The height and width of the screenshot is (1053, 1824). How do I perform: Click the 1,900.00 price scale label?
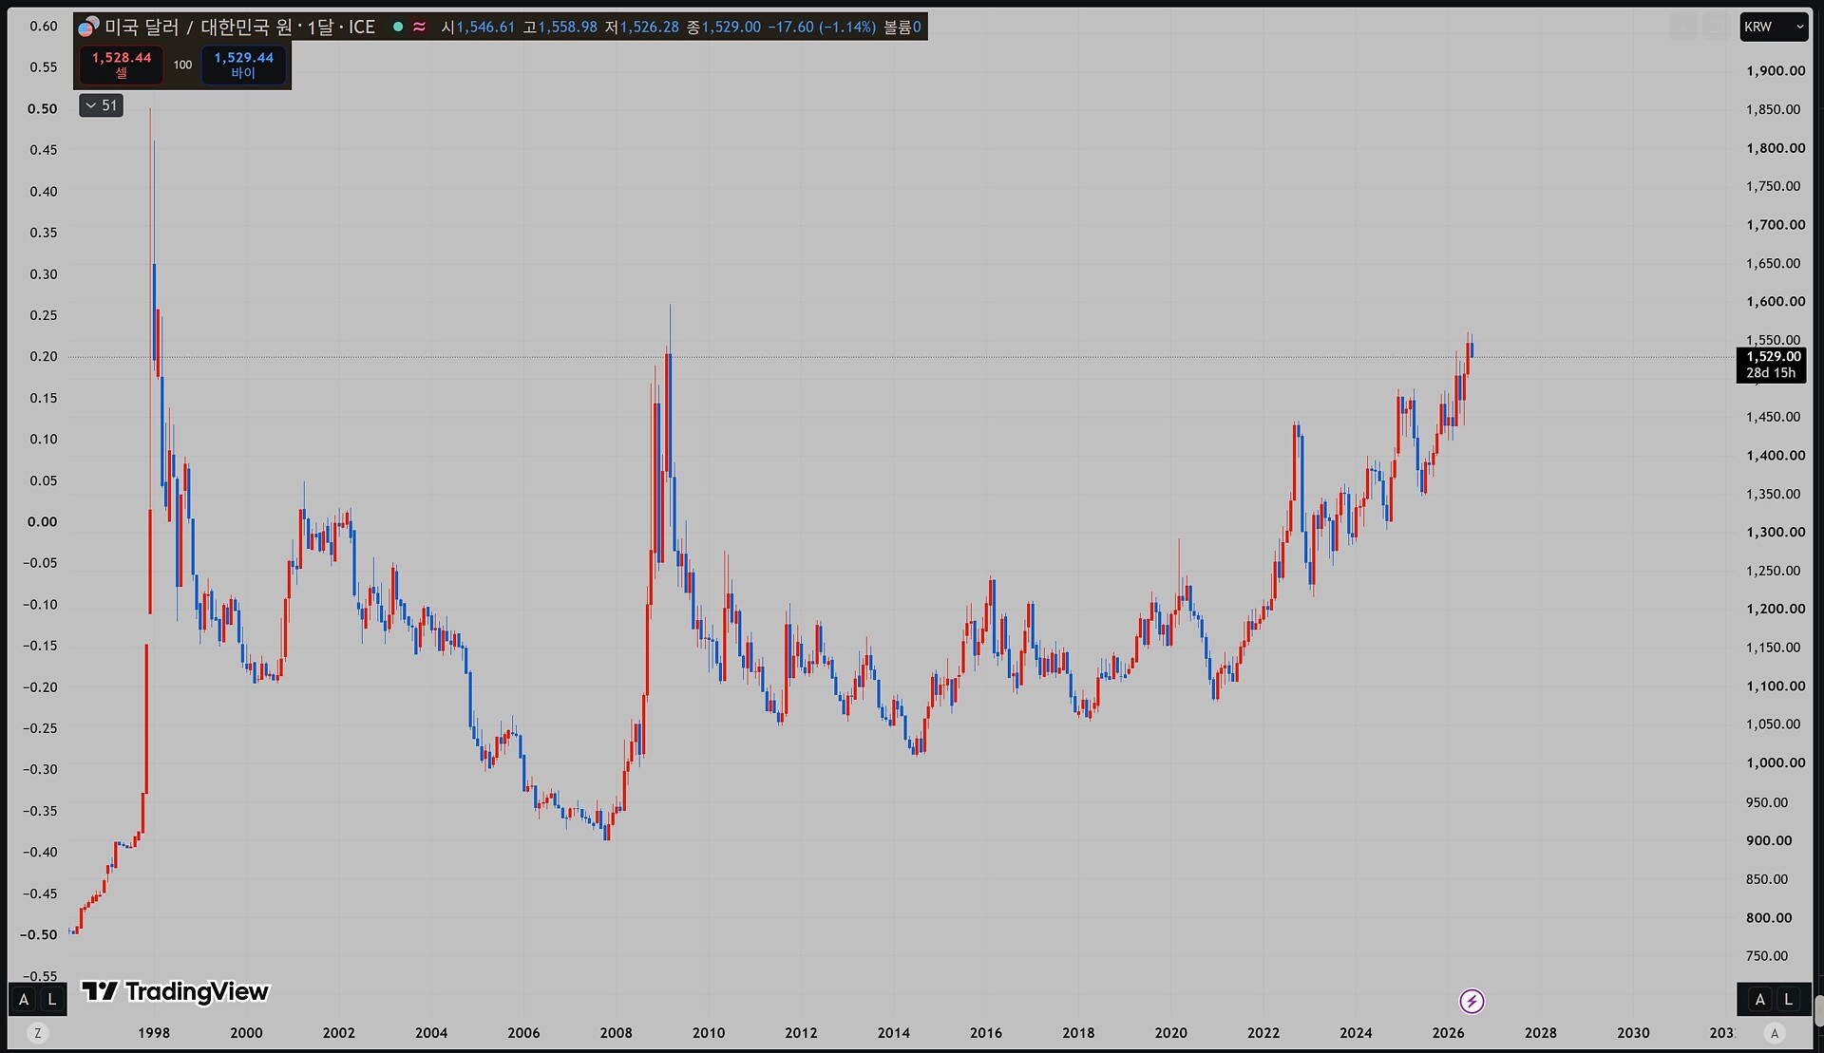(x=1776, y=70)
